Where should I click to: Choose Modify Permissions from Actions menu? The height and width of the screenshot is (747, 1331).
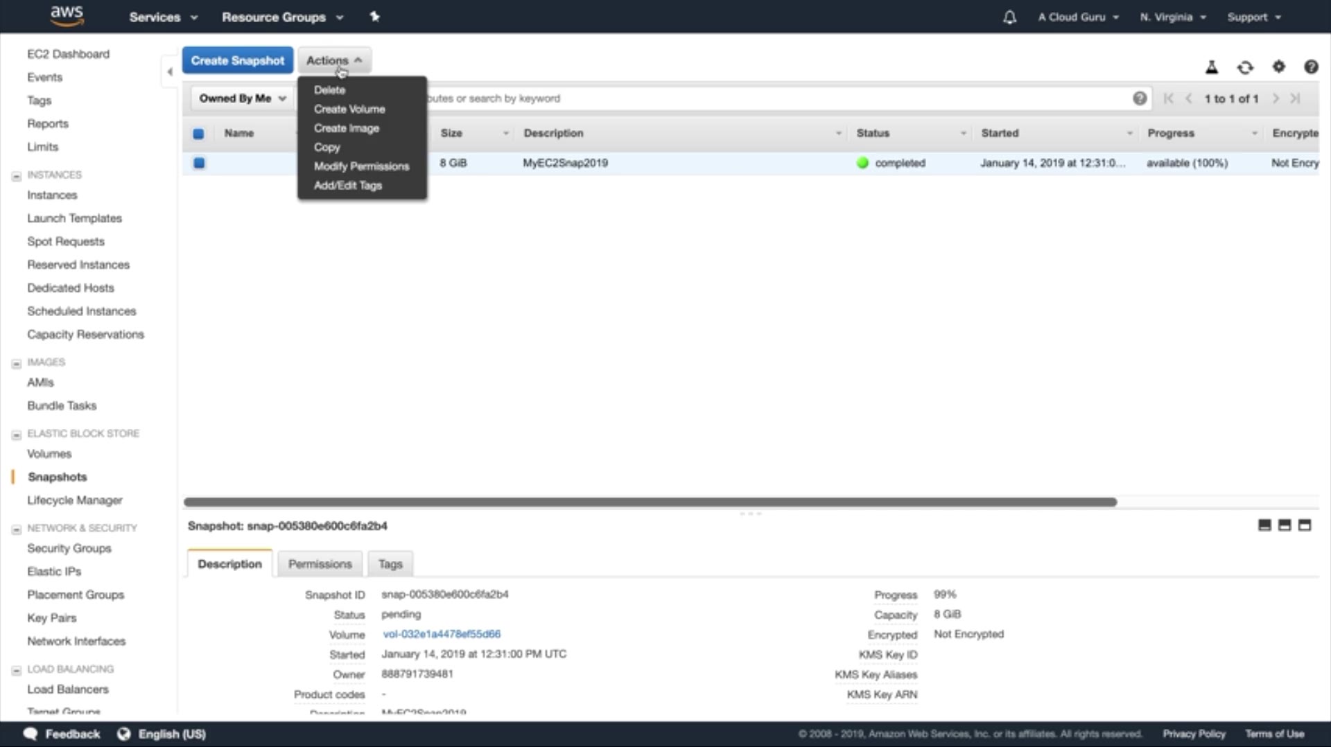pos(362,166)
